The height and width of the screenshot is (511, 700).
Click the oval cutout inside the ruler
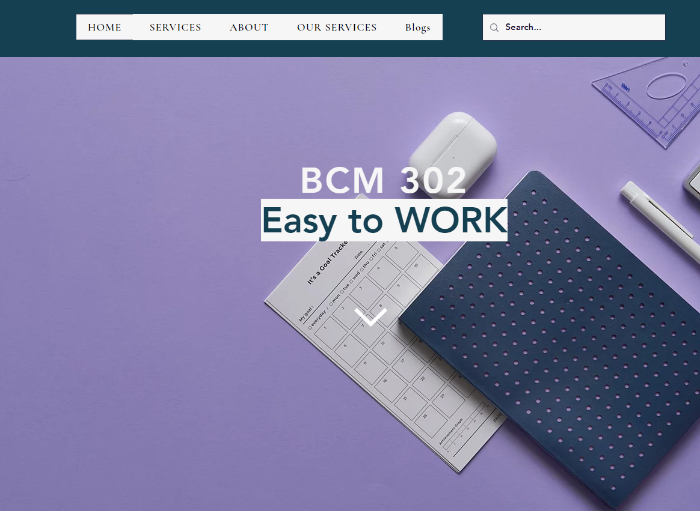pyautogui.click(x=666, y=86)
